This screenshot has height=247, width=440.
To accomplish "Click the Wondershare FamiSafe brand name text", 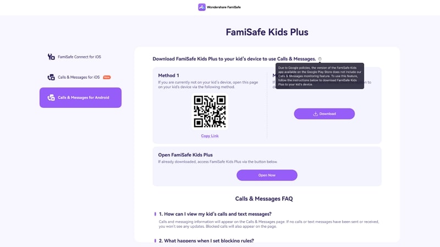I will (223, 7).
